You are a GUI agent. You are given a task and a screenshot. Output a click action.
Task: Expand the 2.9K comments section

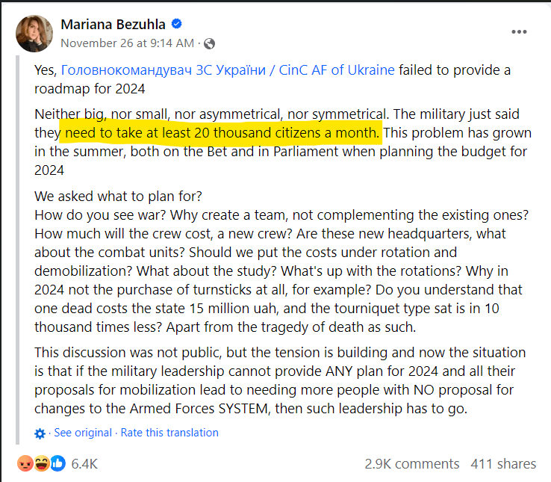412,464
